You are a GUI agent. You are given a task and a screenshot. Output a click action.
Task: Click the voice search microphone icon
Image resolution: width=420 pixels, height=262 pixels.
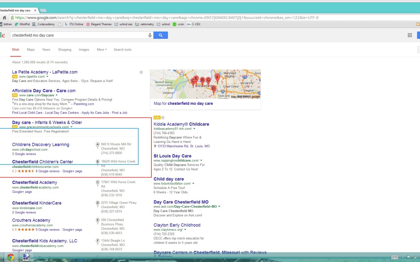[150, 35]
